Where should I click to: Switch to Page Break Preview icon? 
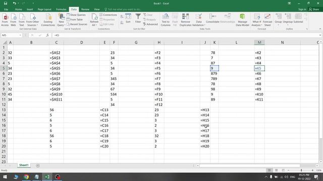tap(283, 170)
